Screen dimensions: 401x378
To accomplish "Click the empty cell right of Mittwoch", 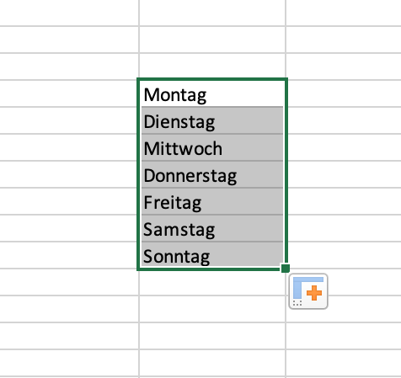I will (x=344, y=147).
